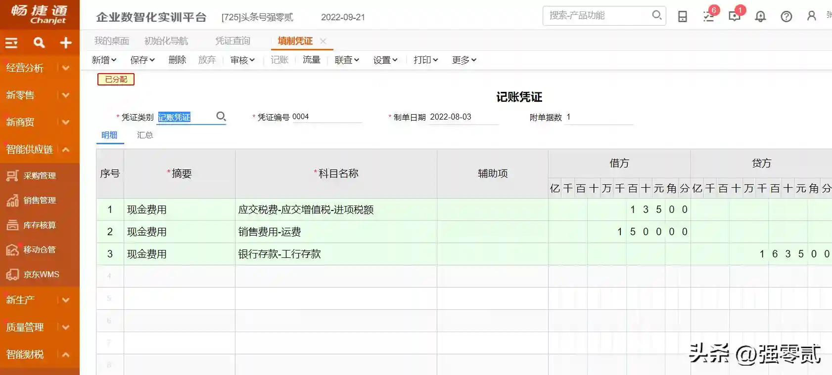Image resolution: width=832 pixels, height=375 pixels.
Task: Open the task list icon with badge 6
Action: point(708,16)
